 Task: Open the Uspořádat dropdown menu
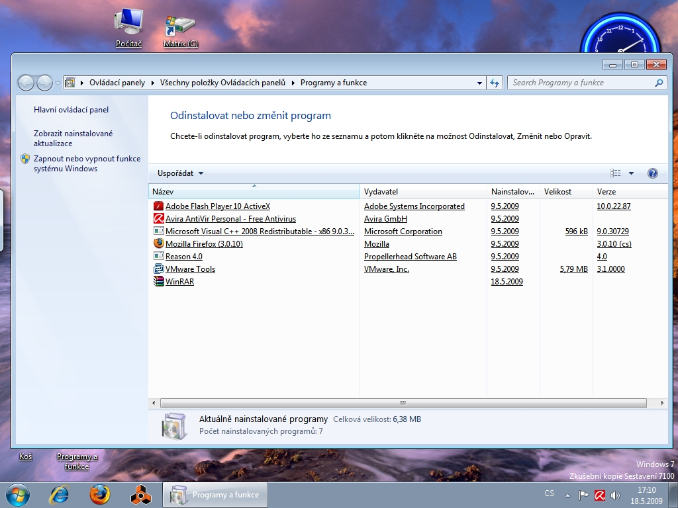[x=180, y=173]
